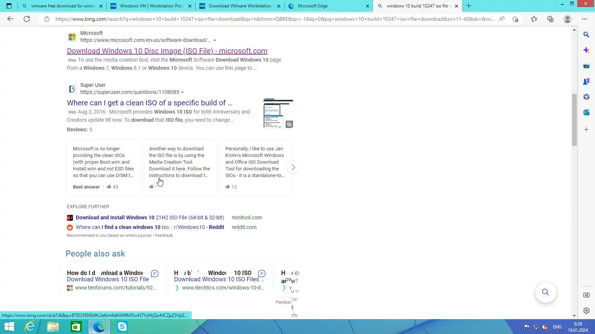The width and height of the screenshot is (595, 334).
Task: Open minitool Download and Install Windows 10 link
Action: point(150,217)
